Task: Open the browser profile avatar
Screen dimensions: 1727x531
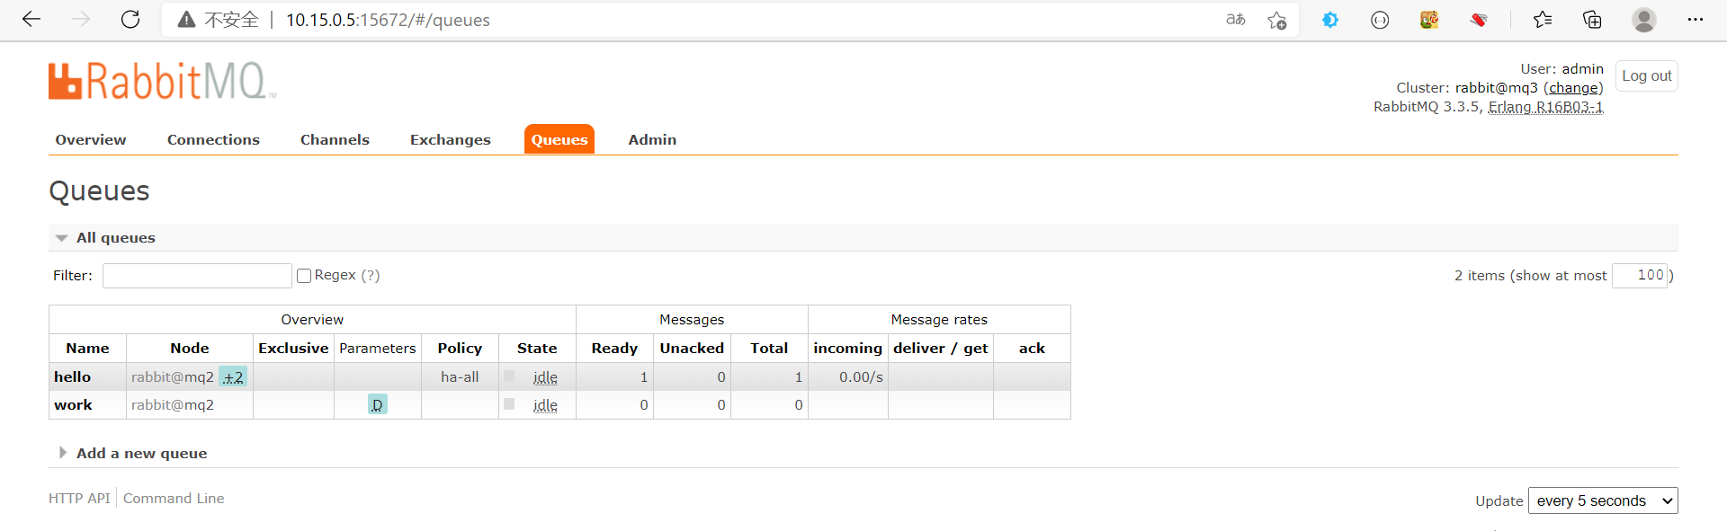Action: [x=1644, y=20]
